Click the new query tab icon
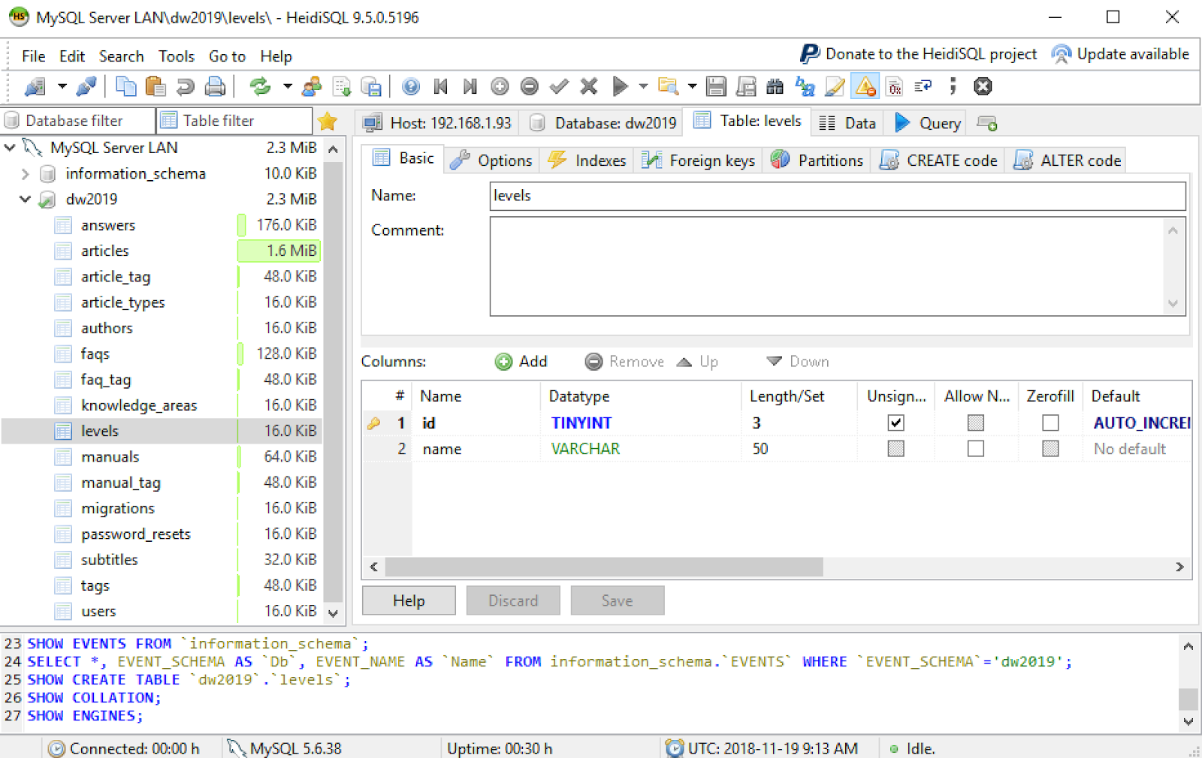This screenshot has width=1202, height=758. (x=987, y=123)
